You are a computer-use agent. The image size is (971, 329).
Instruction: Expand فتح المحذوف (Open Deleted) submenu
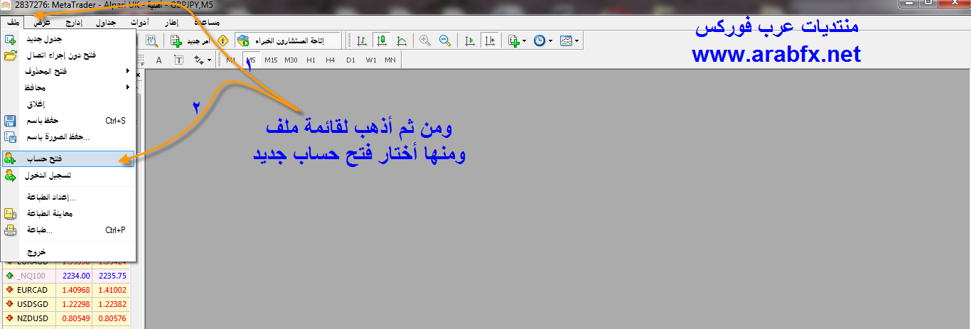68,71
